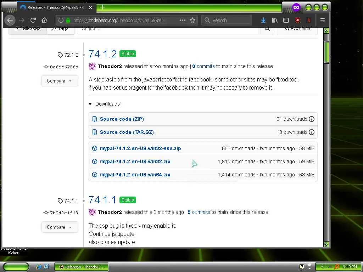Image resolution: width=363 pixels, height=272 pixels.
Task: Open page actions three-dot menu
Action: pyautogui.click(x=183, y=20)
